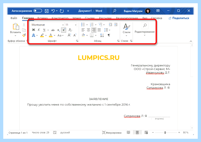
Task: Click the Redo icon in title bar
Action: coord(62,11)
